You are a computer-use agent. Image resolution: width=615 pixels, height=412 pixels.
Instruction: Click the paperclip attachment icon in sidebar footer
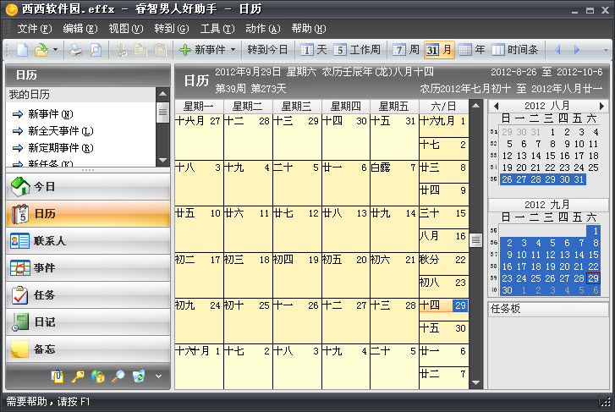coord(58,376)
